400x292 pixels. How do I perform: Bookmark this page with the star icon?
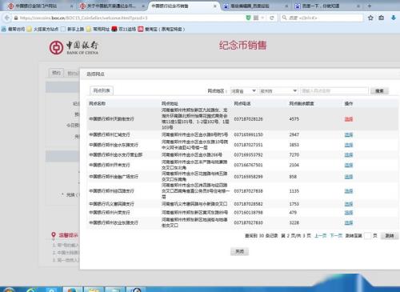pos(370,18)
